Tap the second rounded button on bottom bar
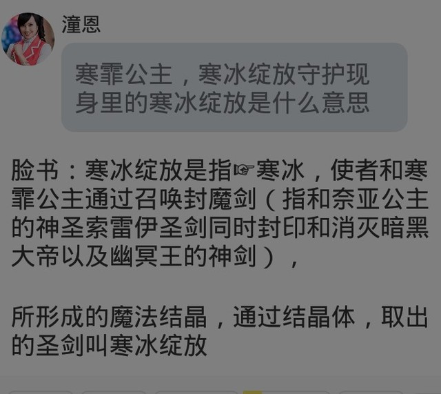 (x=114, y=393)
